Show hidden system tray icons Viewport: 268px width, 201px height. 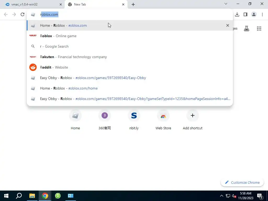[x=221, y=196]
